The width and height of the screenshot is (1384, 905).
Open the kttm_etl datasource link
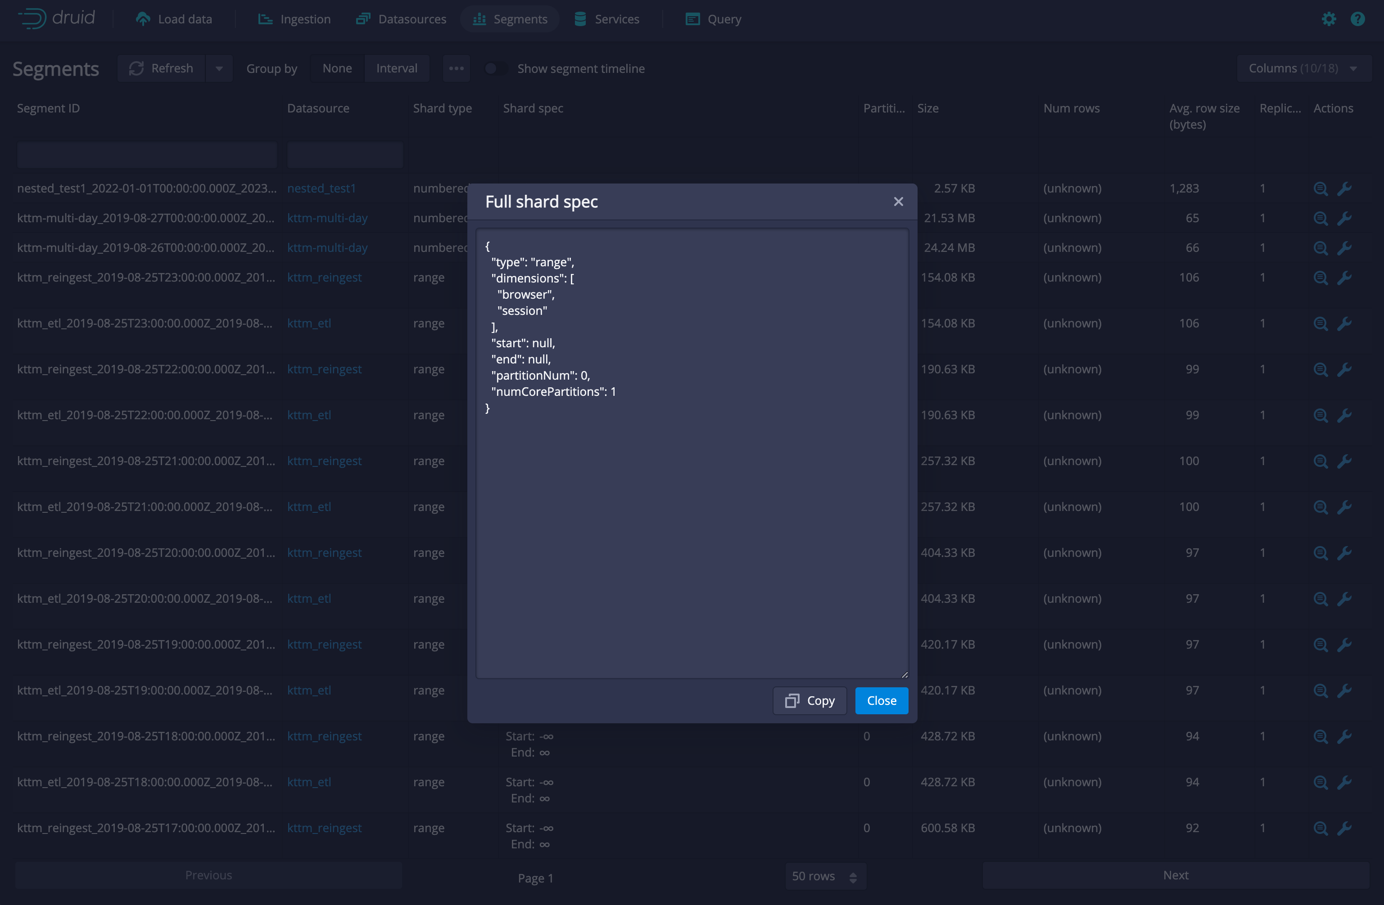pos(309,323)
